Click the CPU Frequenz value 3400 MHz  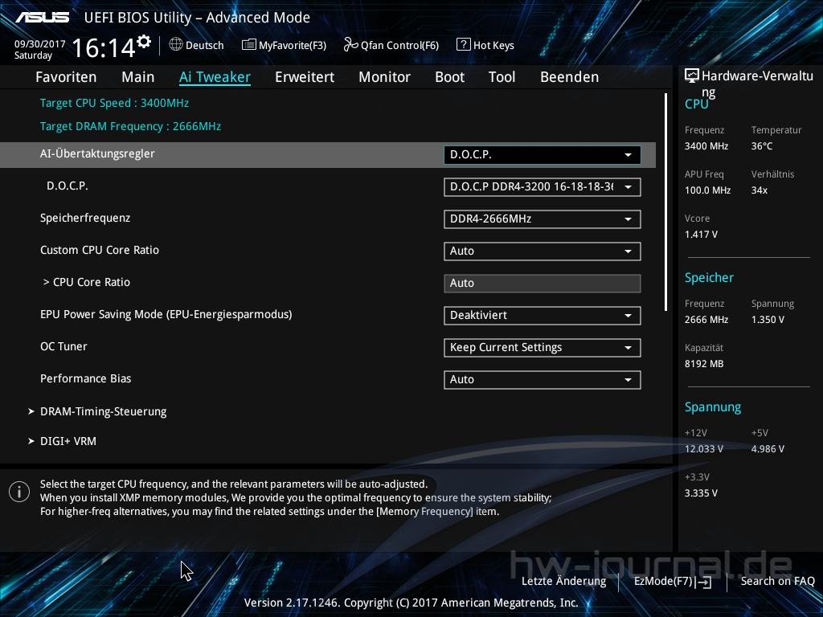point(706,146)
